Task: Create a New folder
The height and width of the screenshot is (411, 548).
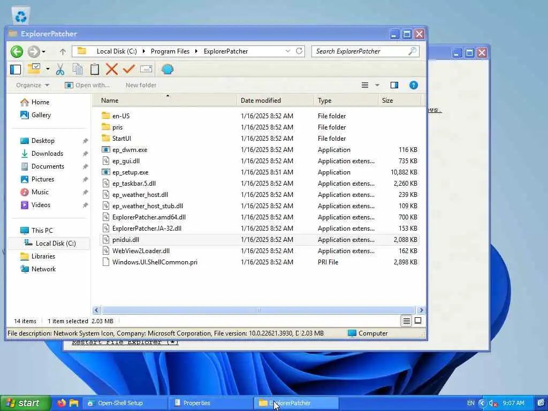Action: pos(141,85)
